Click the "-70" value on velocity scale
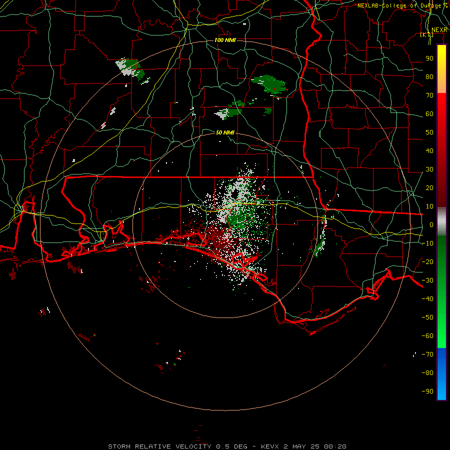The height and width of the screenshot is (450, 450). pos(427,354)
